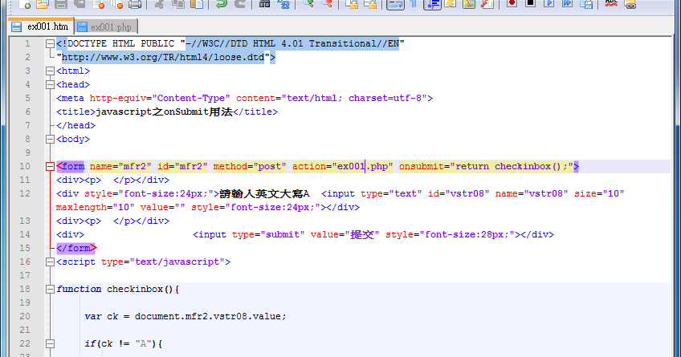Open a file with the folder icon
The width and height of the screenshot is (681, 357).
click(42, 4)
